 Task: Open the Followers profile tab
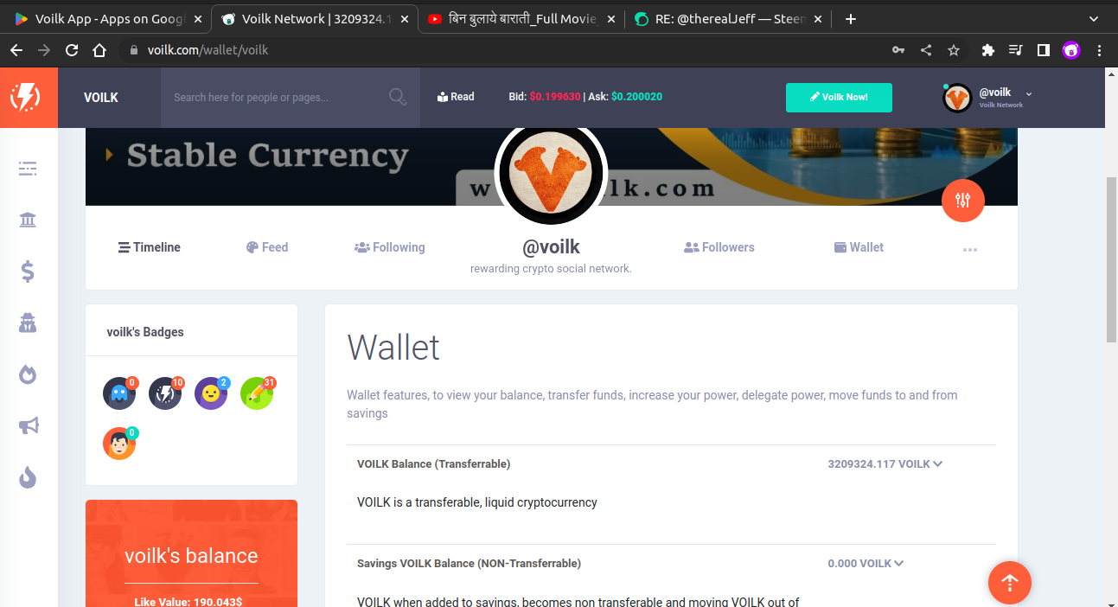(719, 247)
